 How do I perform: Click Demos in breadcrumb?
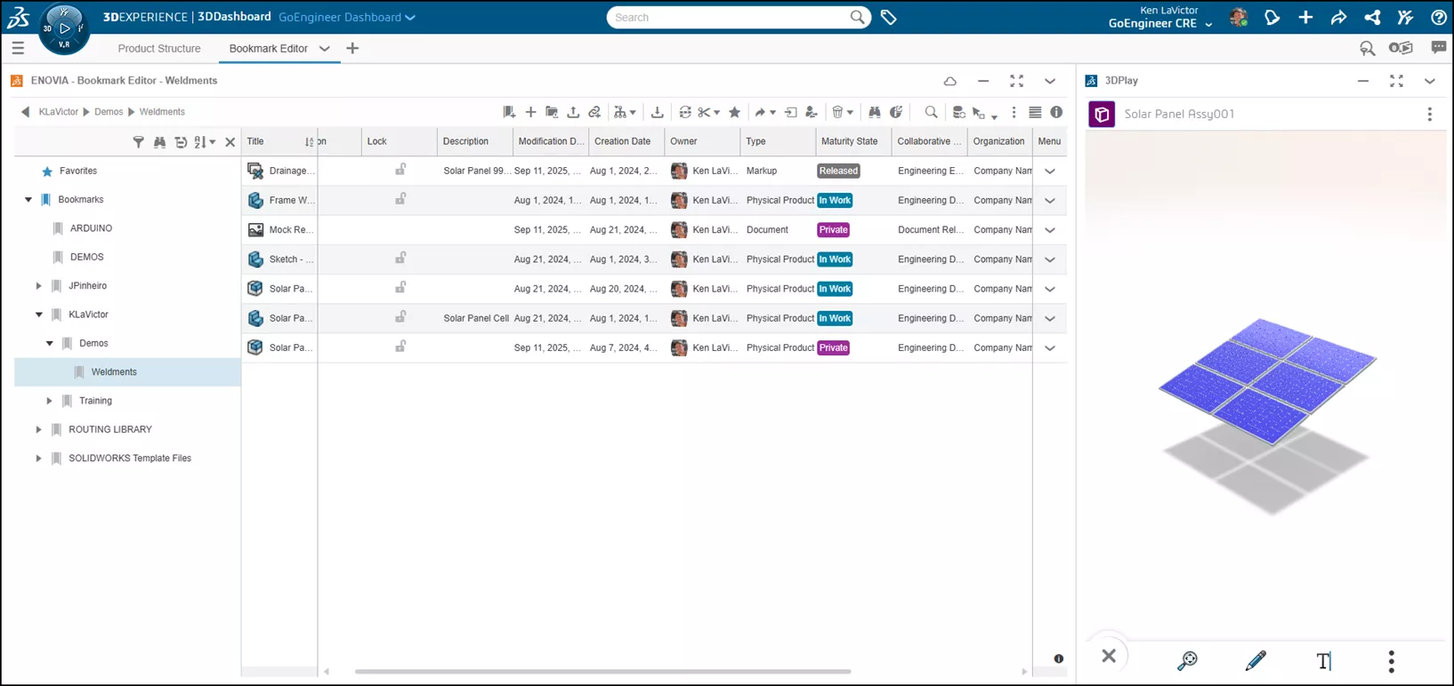(x=109, y=112)
